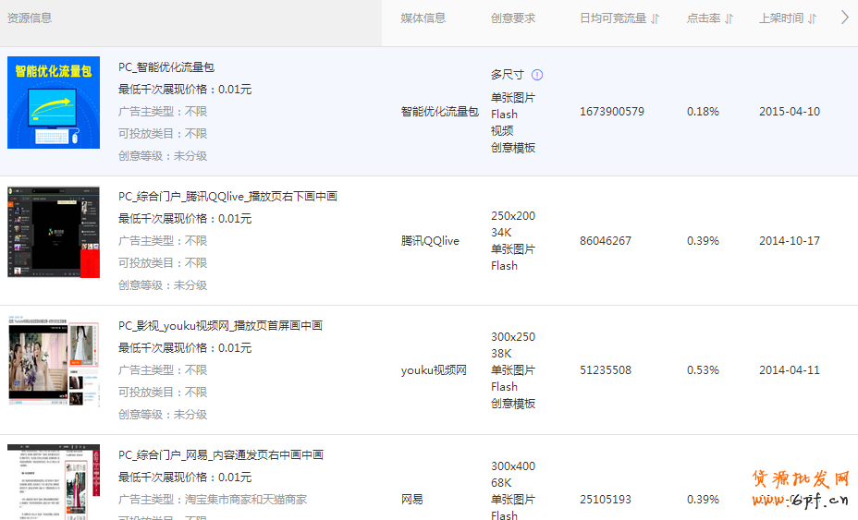Open PC_影视_youku视频网_播放页首屏画中画 title
This screenshot has width=858, height=520.
220,326
